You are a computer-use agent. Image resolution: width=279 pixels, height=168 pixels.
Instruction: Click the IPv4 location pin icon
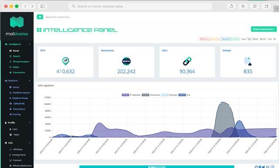(x=65, y=61)
